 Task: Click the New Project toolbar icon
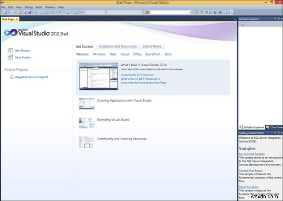point(5,12)
